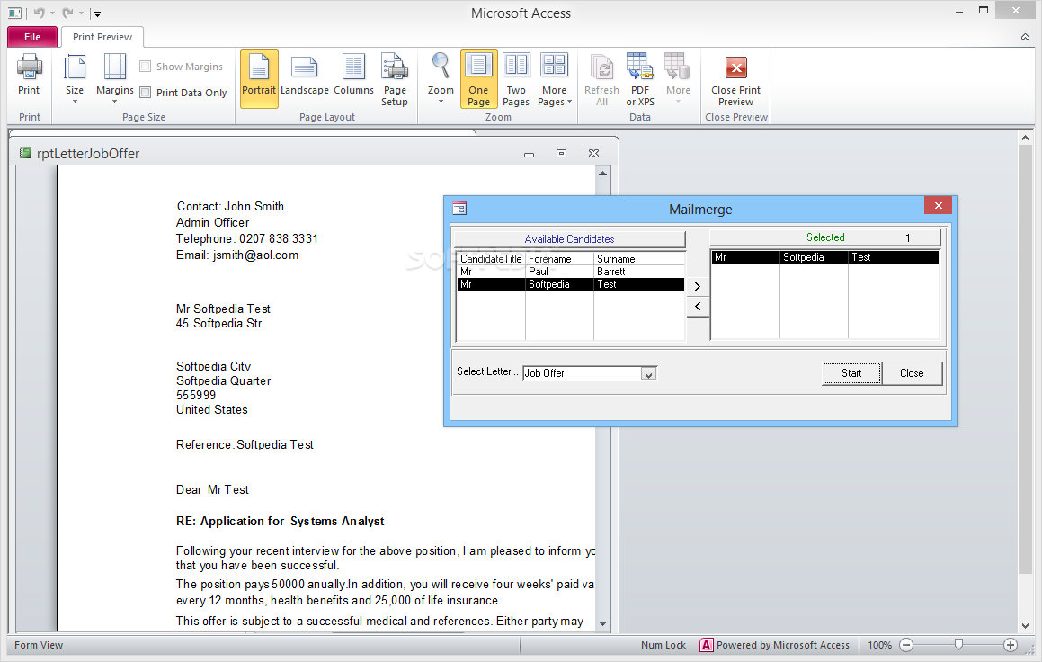Expand the Zoom magnifier dropdown
The width and height of the screenshot is (1042, 662).
pyautogui.click(x=441, y=78)
